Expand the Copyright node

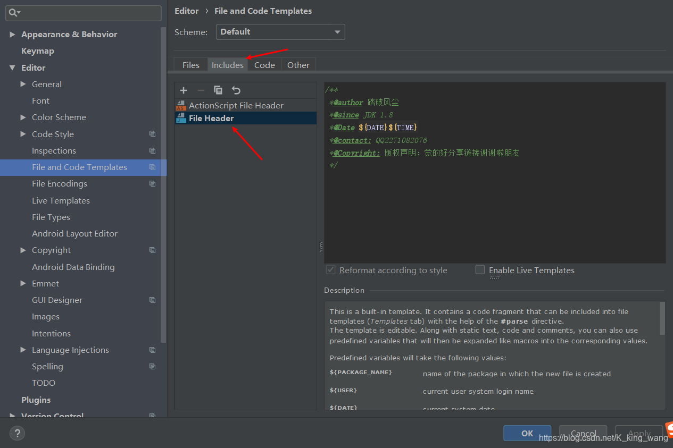coord(23,250)
